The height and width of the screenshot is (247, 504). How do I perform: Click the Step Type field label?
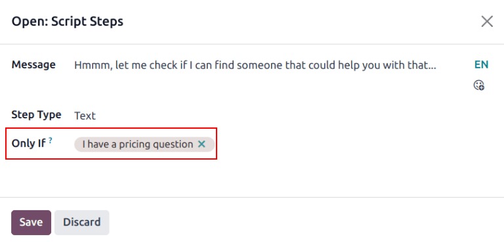click(x=36, y=115)
